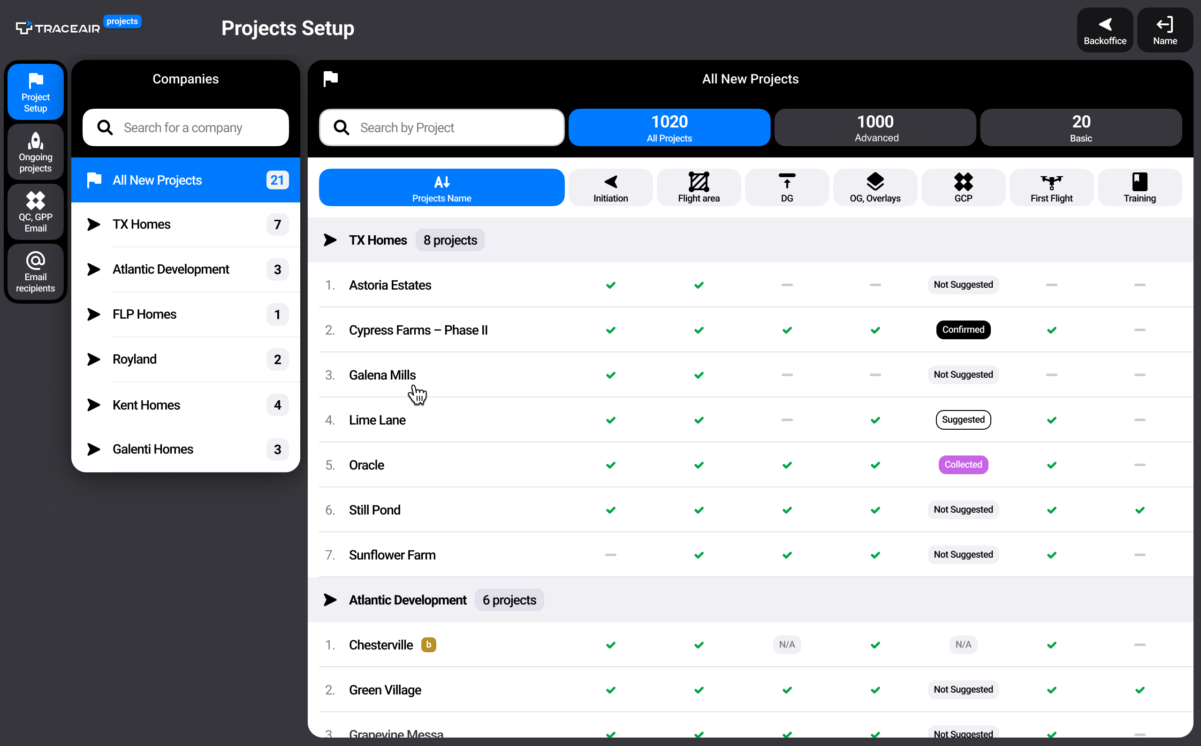
Task: Click the DG column icon
Action: 786,187
